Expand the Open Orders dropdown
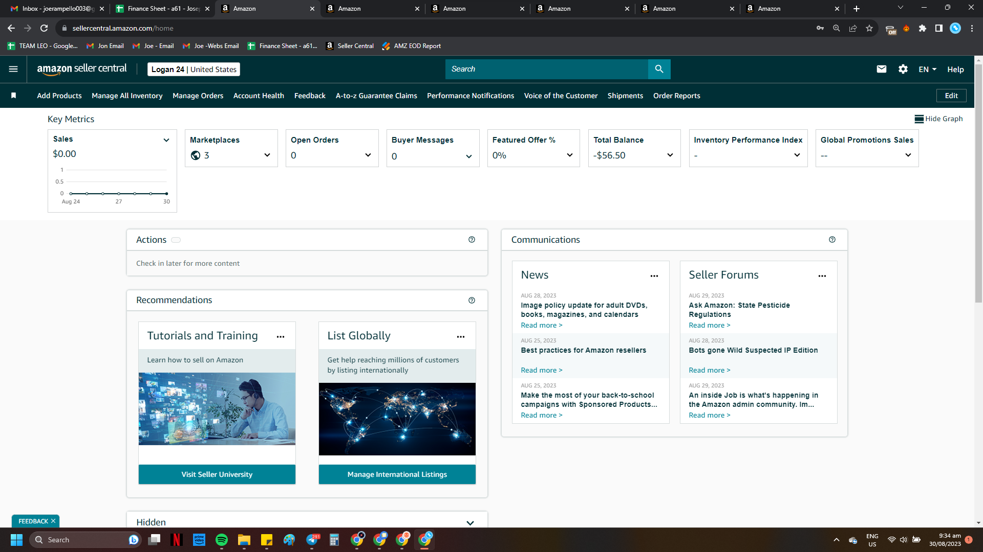Viewport: 983px width, 552px height. (368, 155)
